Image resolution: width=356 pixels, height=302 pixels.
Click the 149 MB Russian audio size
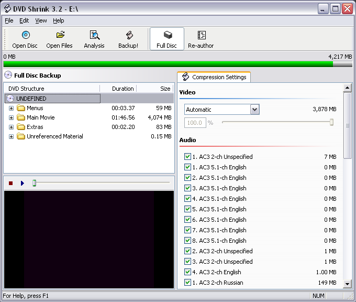327,283
